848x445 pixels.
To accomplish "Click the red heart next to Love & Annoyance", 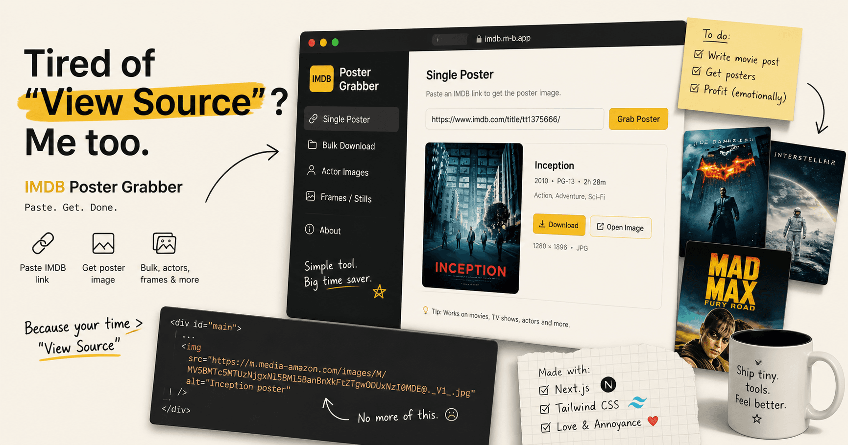I will click(653, 421).
